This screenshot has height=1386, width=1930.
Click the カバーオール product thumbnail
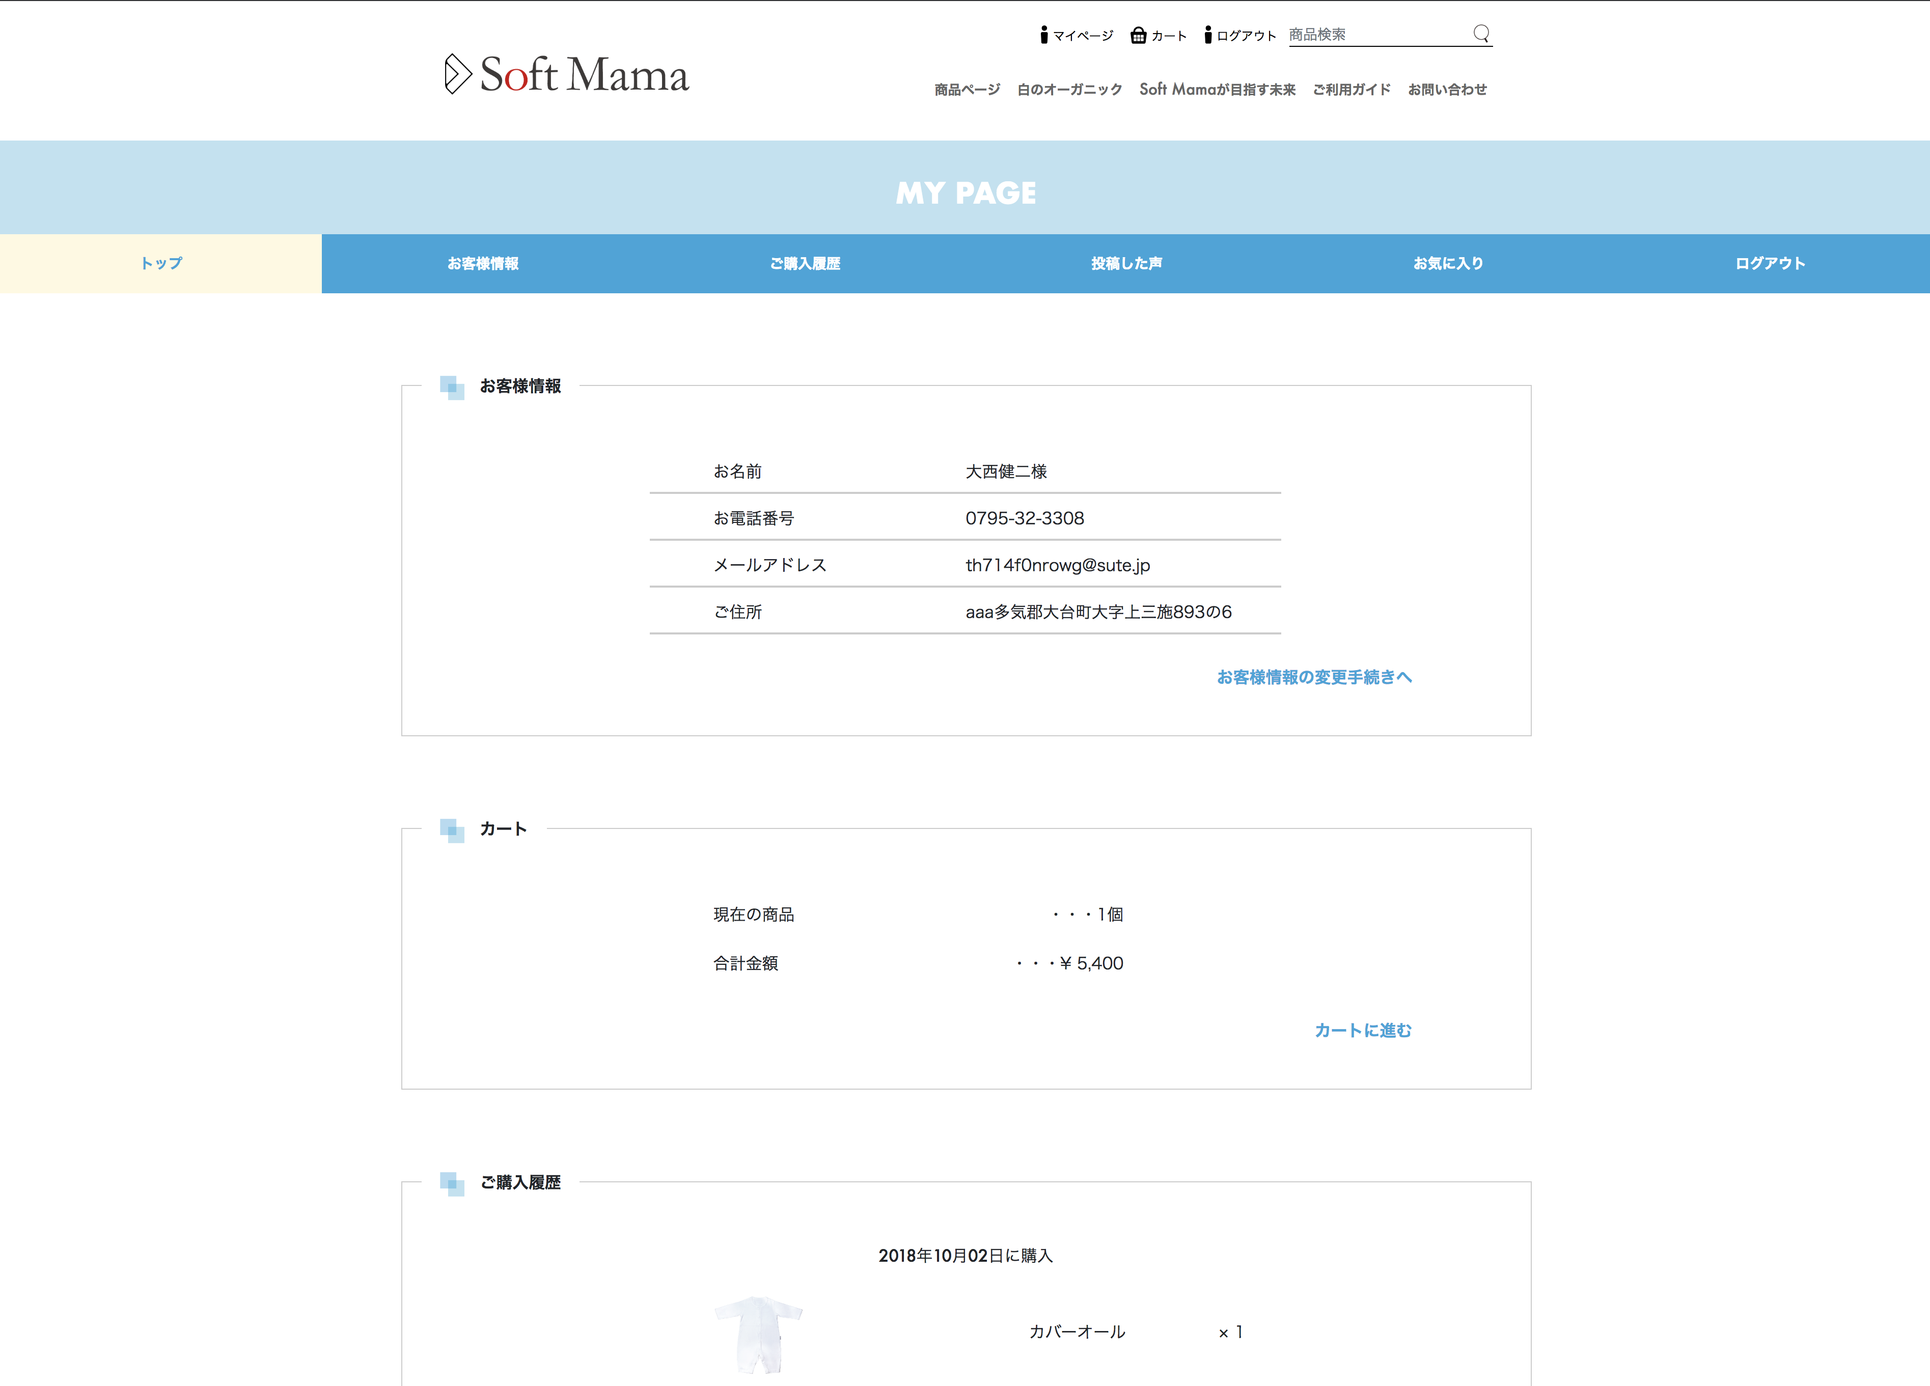[x=758, y=1334]
